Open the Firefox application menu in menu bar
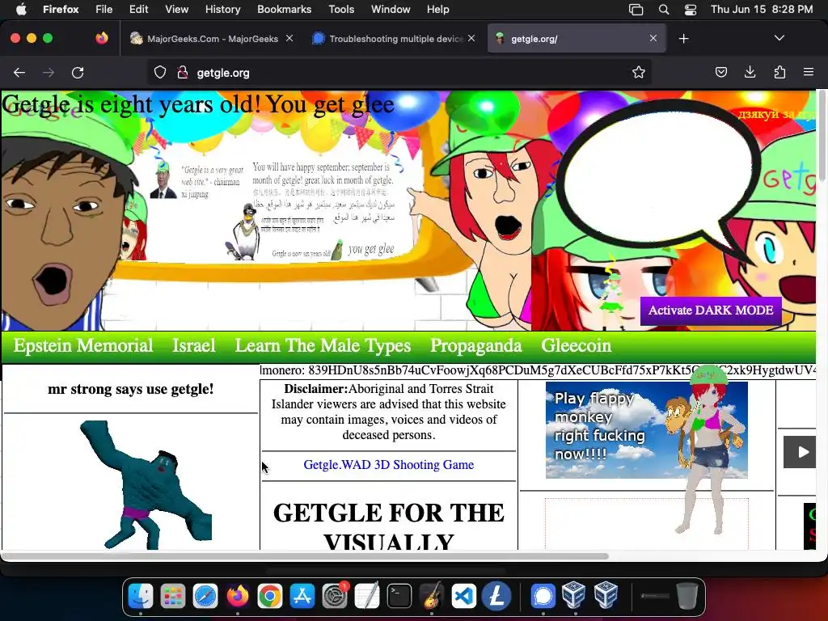828x621 pixels. click(61, 10)
